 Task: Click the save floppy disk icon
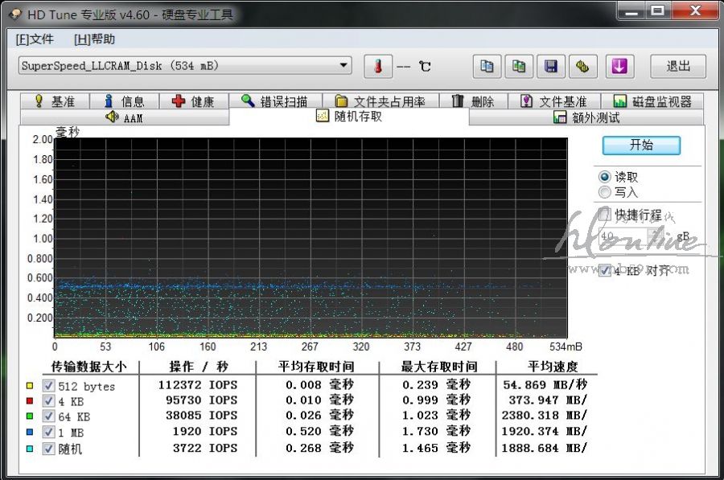[x=552, y=67]
